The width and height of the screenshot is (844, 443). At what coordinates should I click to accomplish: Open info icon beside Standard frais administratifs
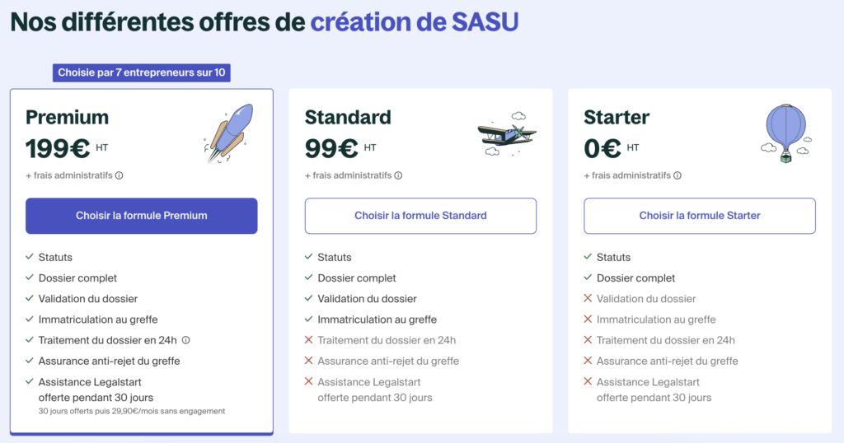(x=399, y=175)
